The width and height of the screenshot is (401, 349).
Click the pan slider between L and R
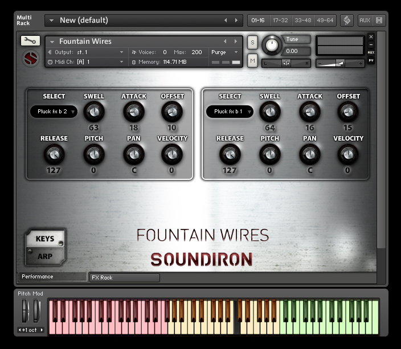point(286,63)
